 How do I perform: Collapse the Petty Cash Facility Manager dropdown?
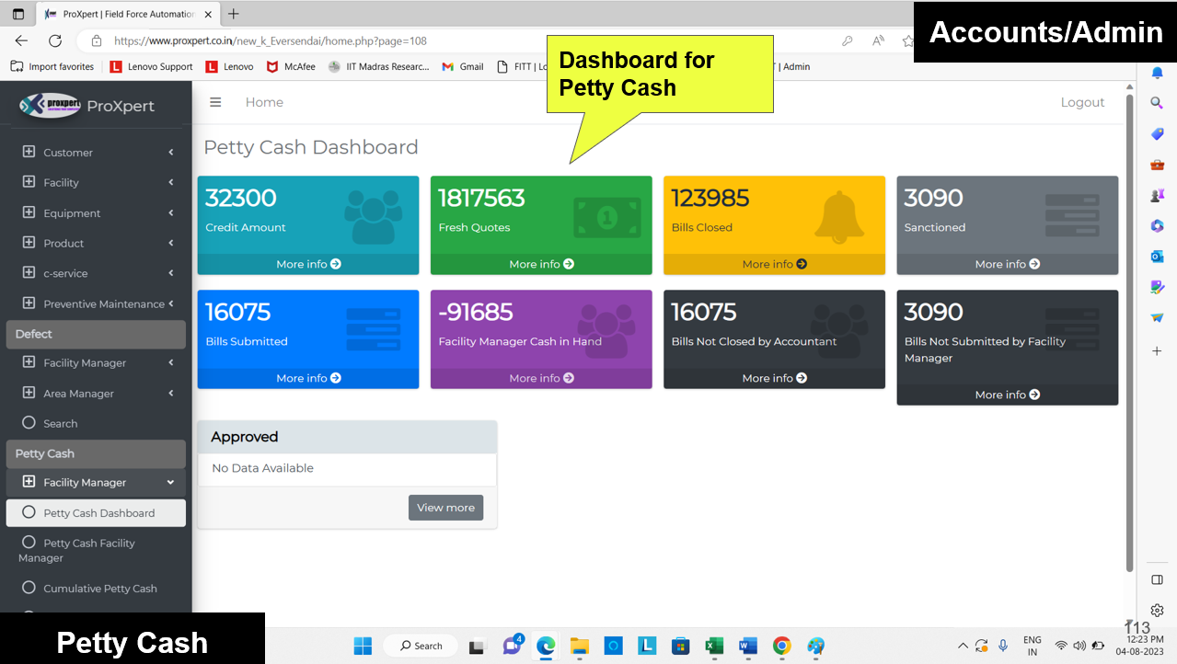(x=170, y=482)
